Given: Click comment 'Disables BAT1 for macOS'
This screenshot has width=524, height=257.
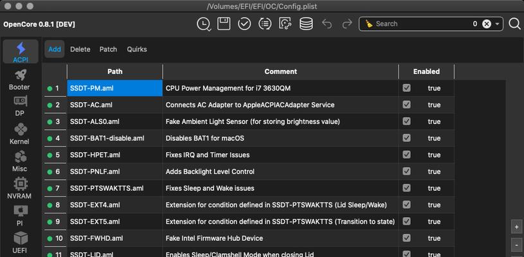Looking at the screenshot, I should click(x=205, y=138).
